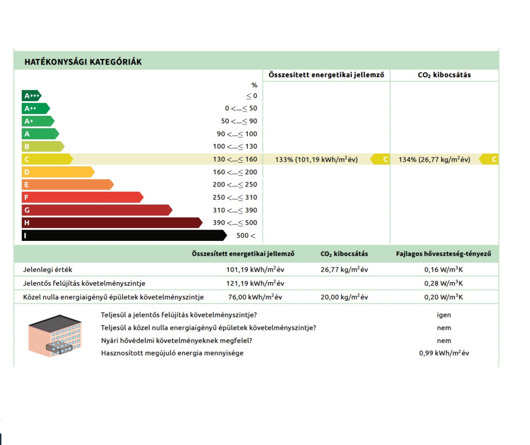
Task: Select the green A class arrow
Action: [40, 134]
